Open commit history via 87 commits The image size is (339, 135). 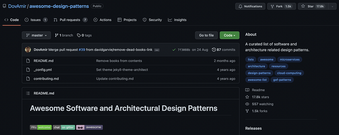coord(223,50)
